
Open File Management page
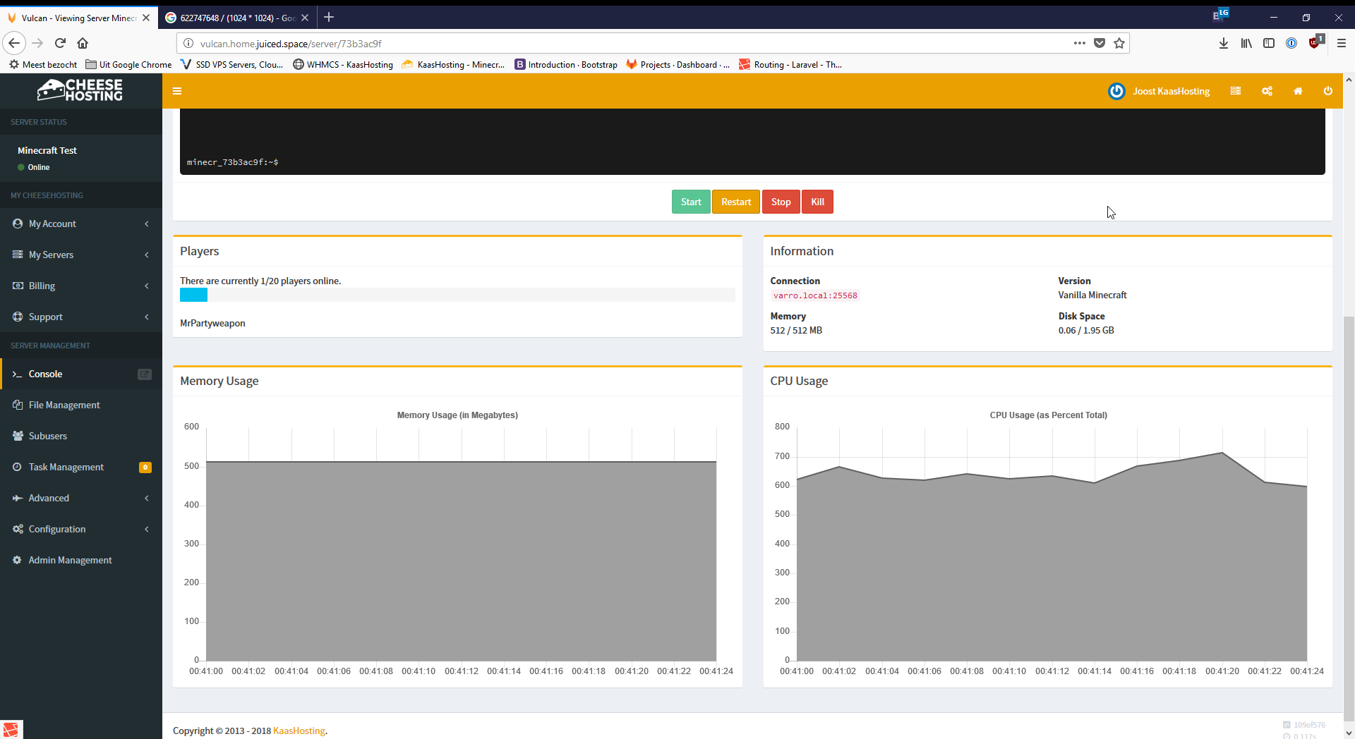pos(64,405)
